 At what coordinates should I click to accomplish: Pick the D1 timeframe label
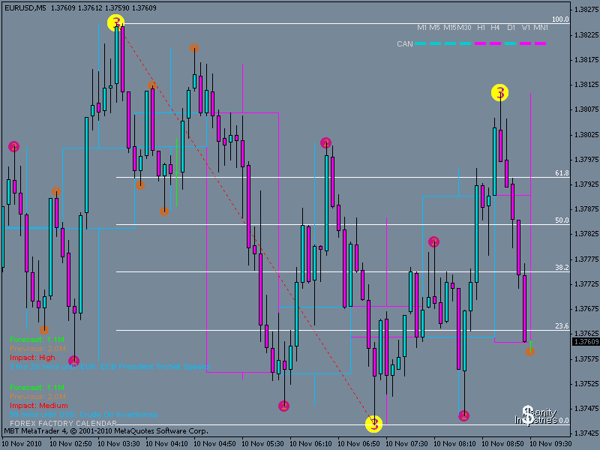511,28
